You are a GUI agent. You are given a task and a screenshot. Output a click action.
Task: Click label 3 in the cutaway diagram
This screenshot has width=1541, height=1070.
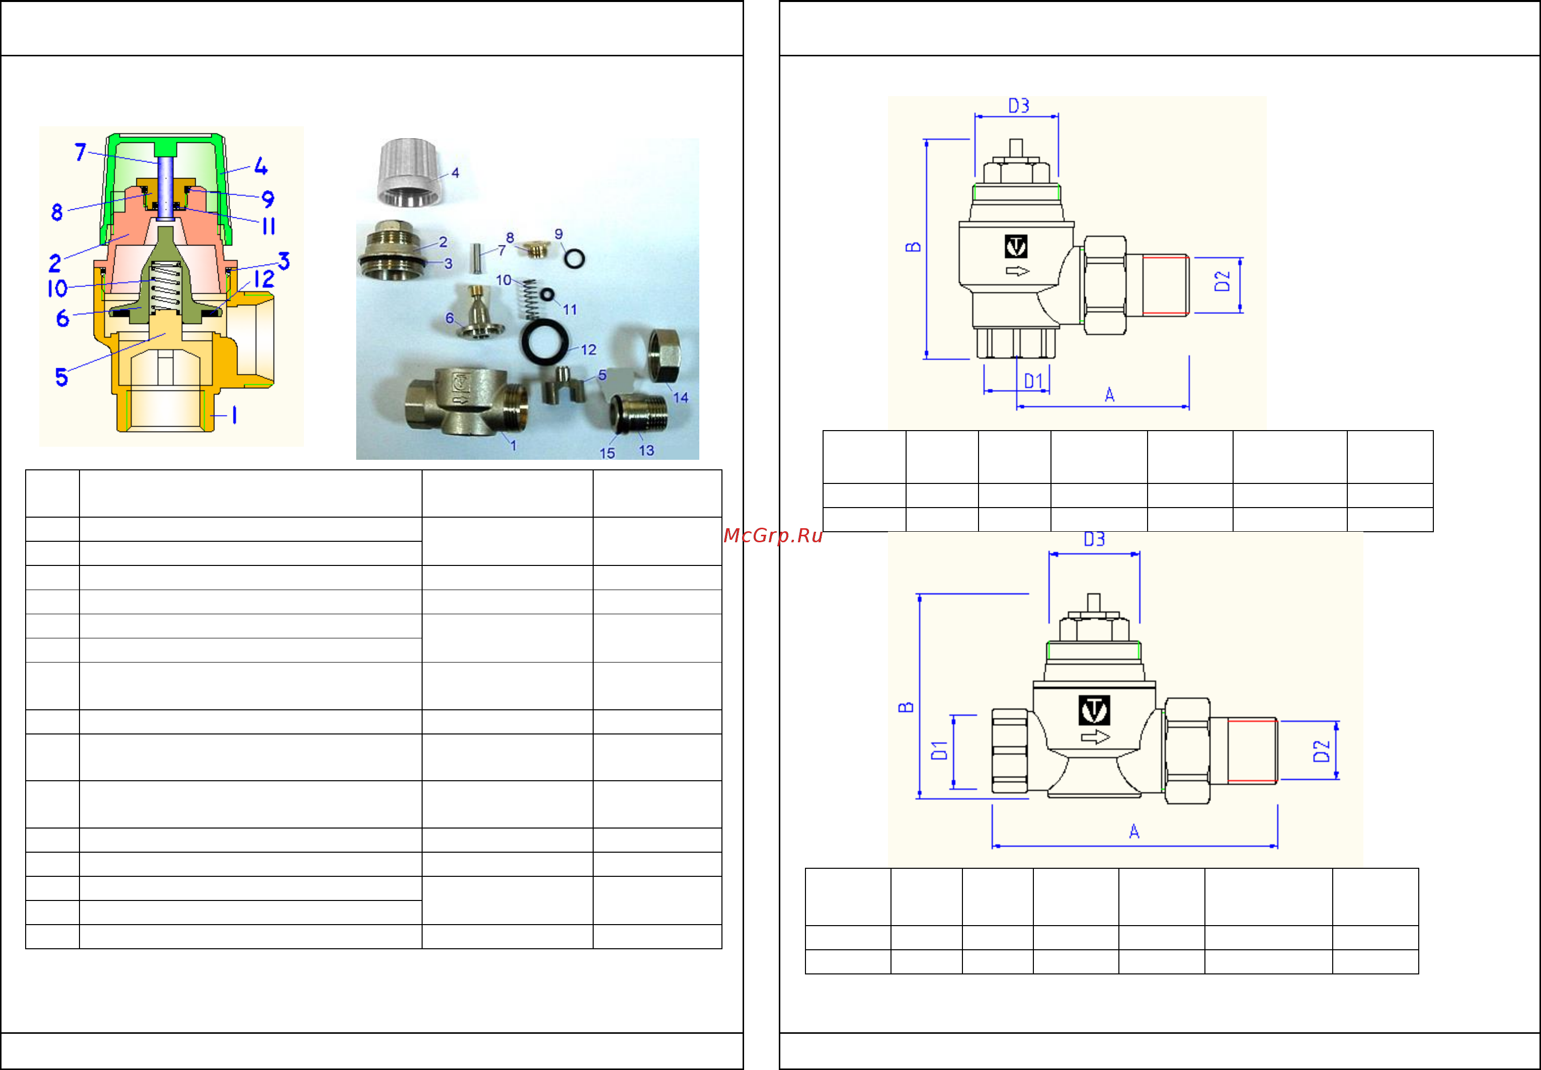[284, 261]
